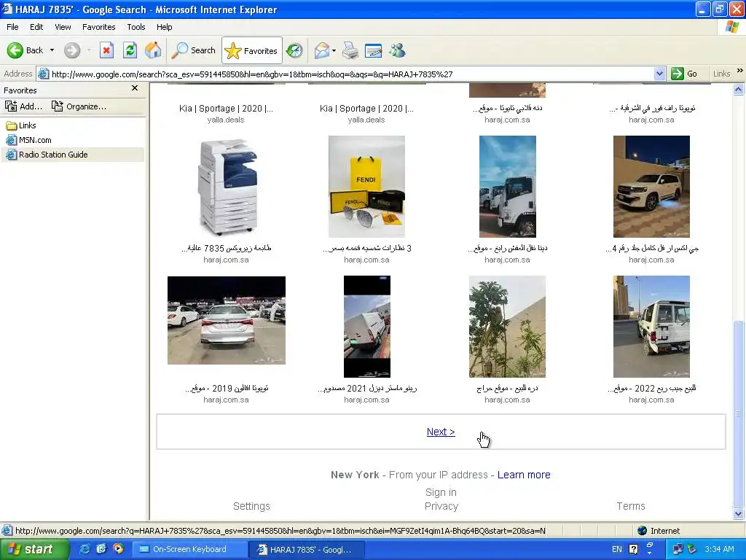This screenshot has height=560, width=746.
Task: Open the Links folder in Favorites
Action: 21,125
